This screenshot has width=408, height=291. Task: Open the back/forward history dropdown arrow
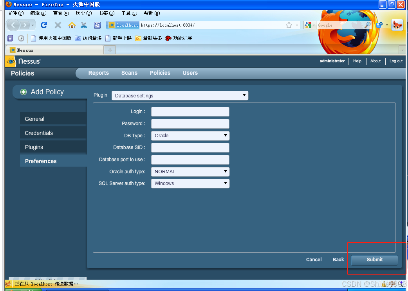pos(33,25)
